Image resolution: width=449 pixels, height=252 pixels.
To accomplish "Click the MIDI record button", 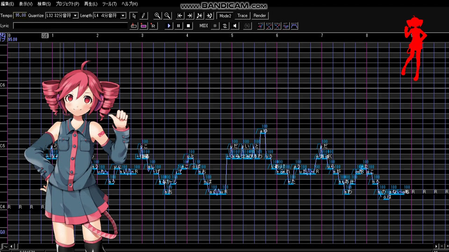I will coord(215,26).
